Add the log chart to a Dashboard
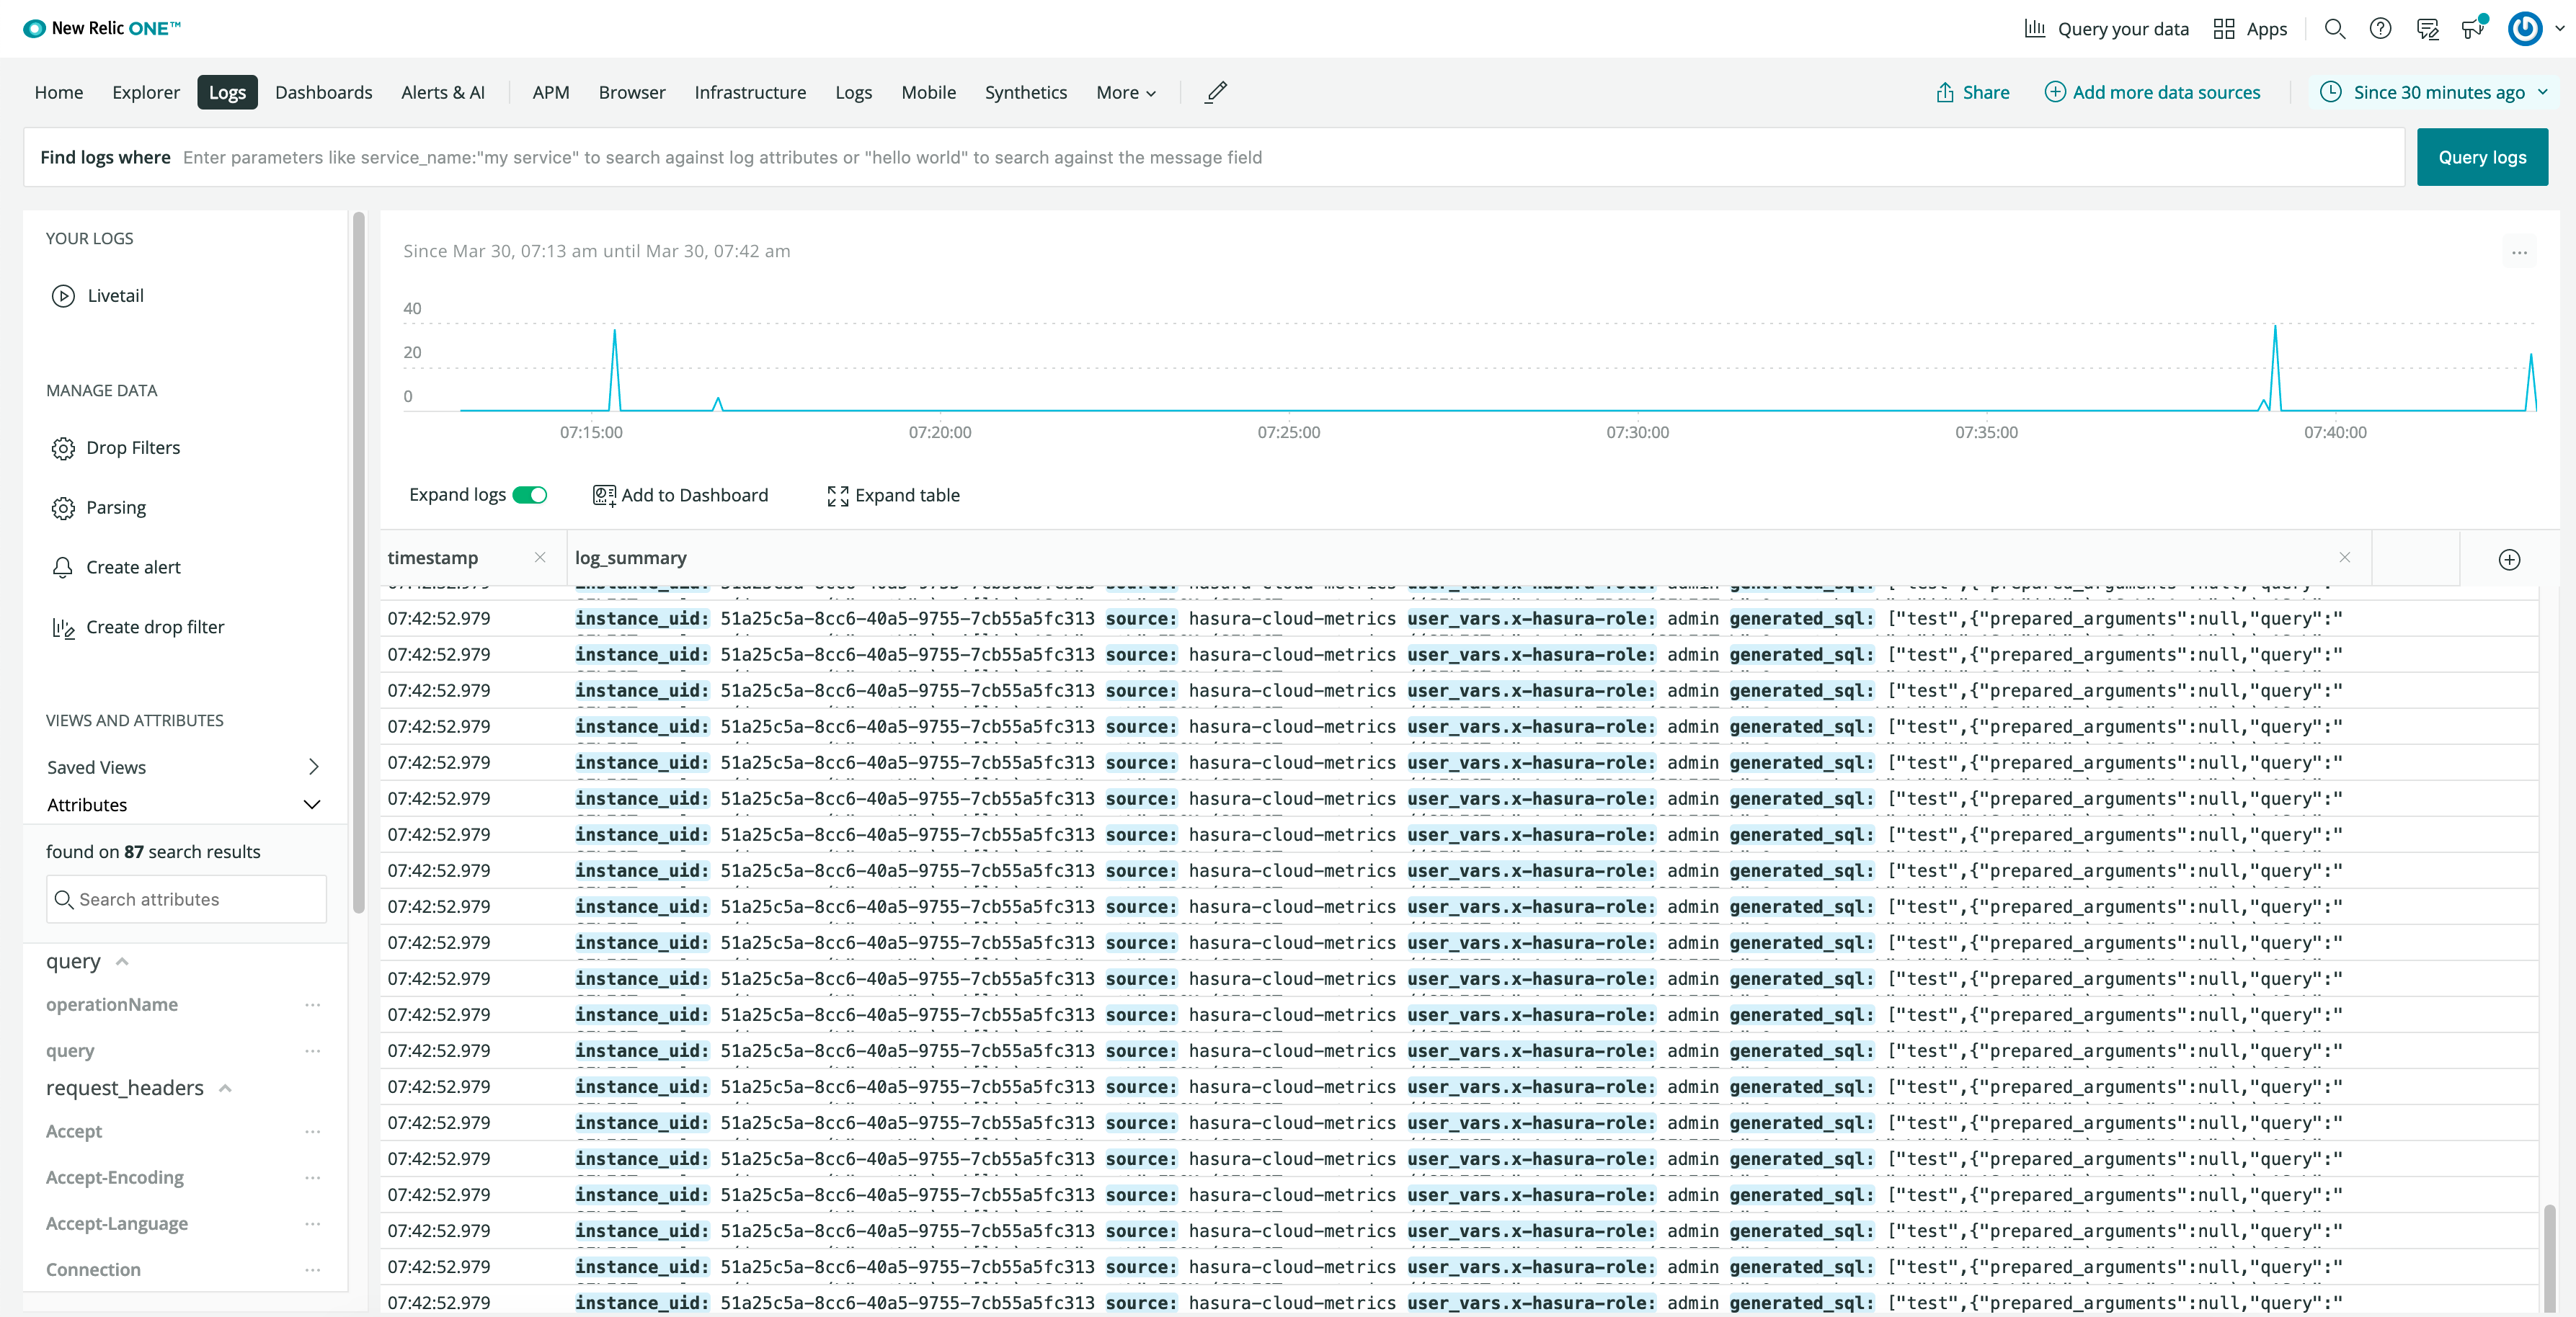The width and height of the screenshot is (2576, 1317). pos(680,495)
